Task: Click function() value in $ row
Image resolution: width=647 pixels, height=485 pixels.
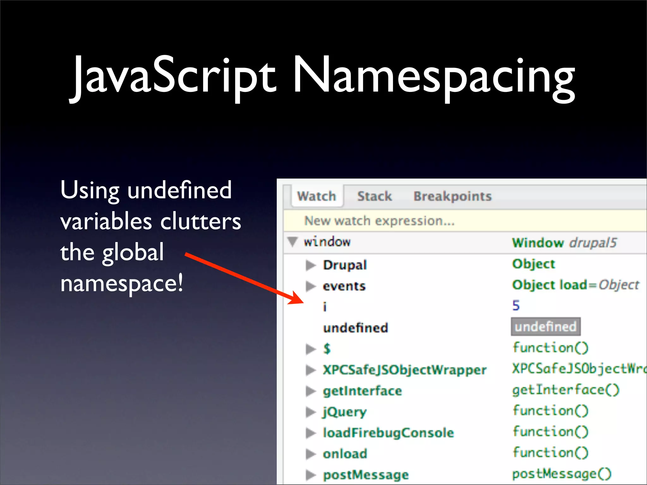Action: pyautogui.click(x=550, y=348)
